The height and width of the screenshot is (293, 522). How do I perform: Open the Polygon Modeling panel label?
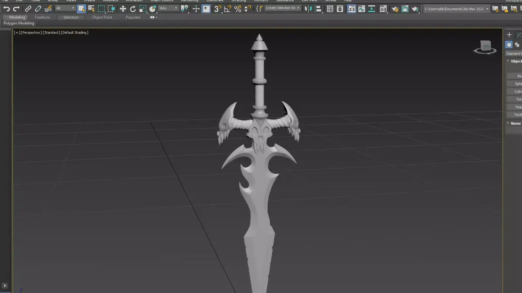(19, 23)
